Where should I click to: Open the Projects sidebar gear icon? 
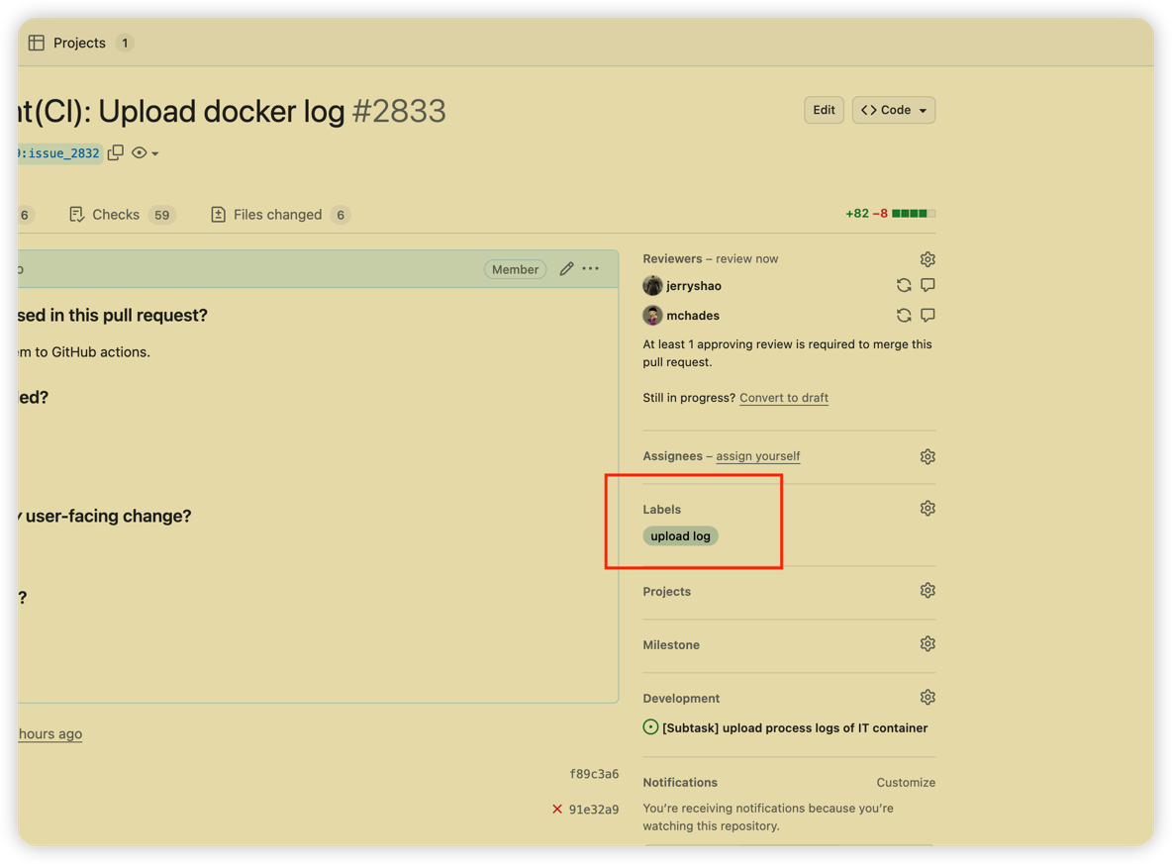[928, 590]
